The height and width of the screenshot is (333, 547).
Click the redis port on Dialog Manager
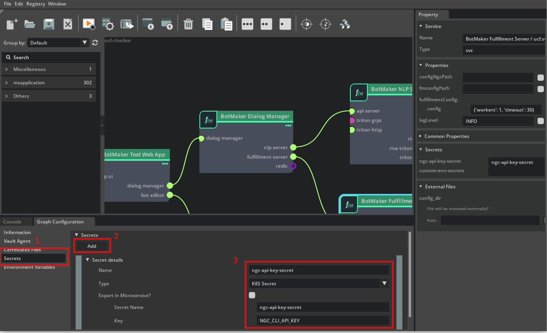pyautogui.click(x=293, y=166)
